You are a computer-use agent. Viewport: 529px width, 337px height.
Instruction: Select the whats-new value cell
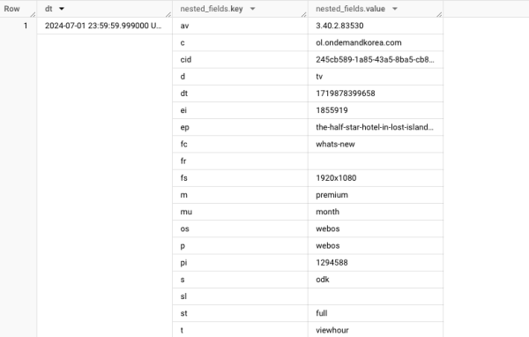click(x=376, y=144)
